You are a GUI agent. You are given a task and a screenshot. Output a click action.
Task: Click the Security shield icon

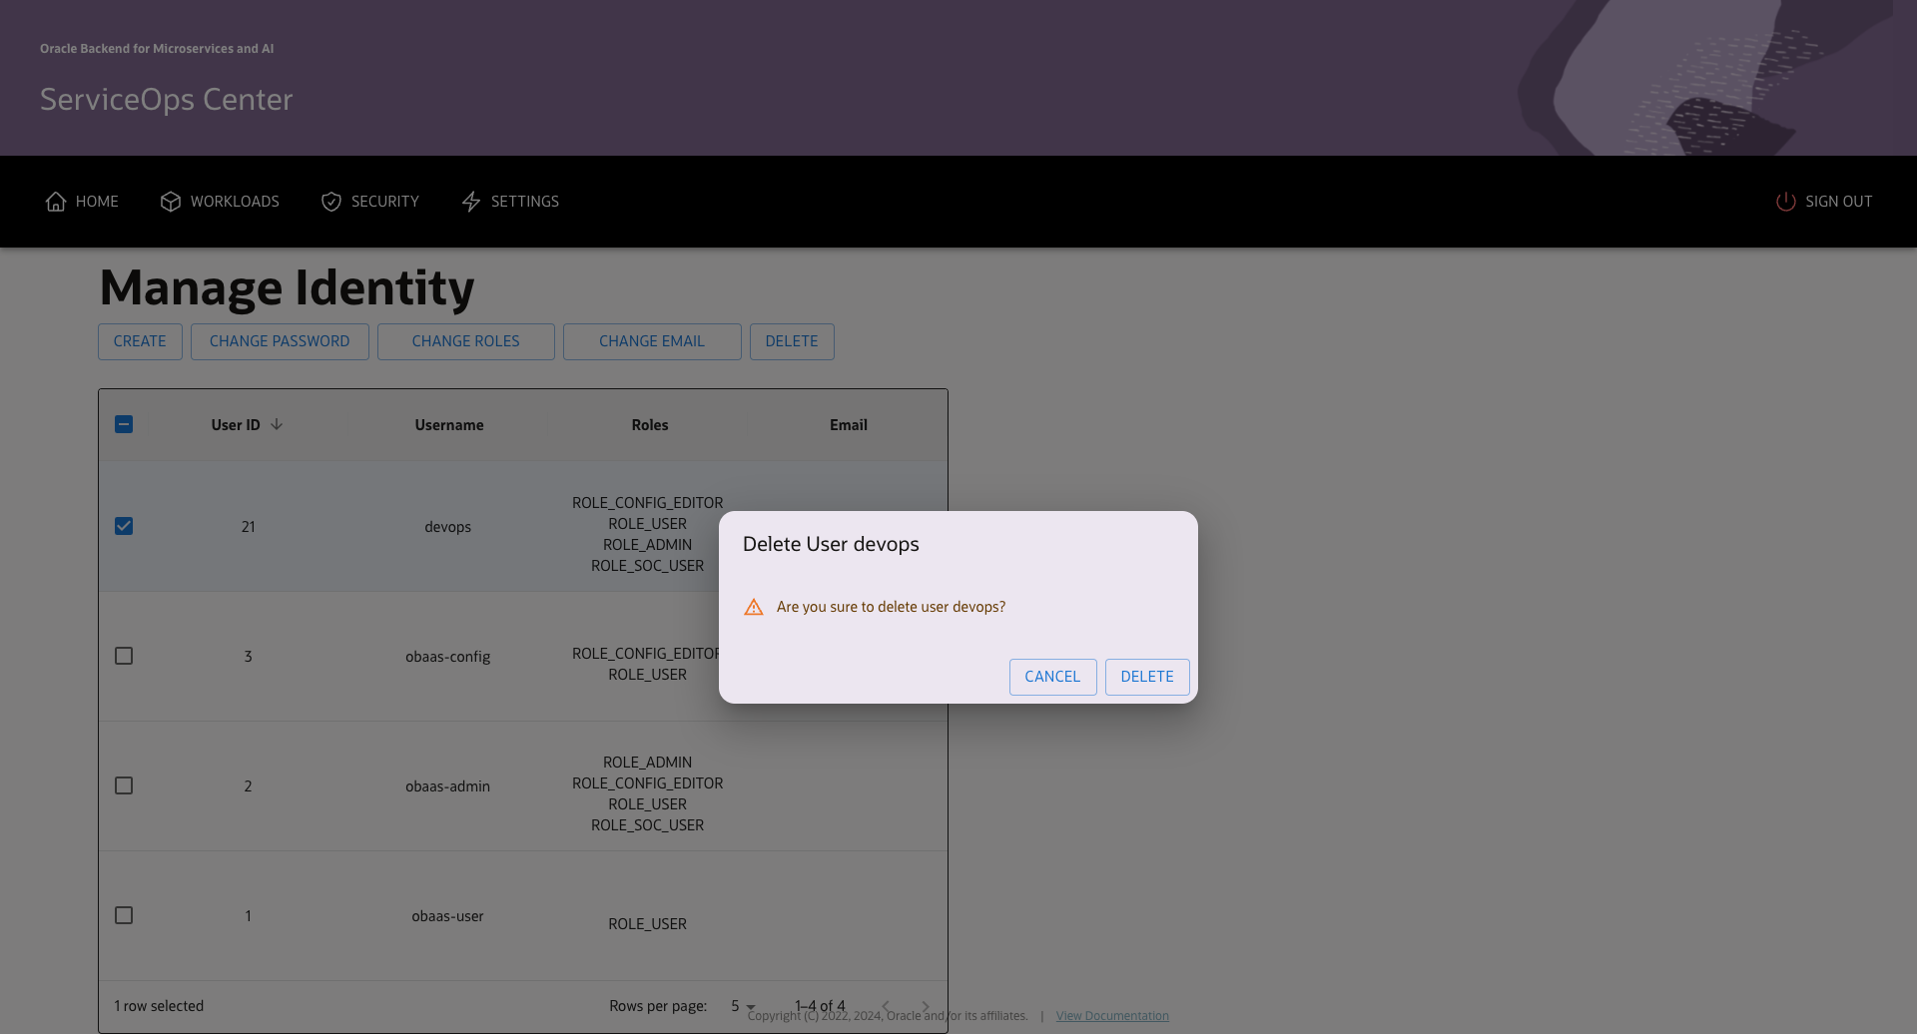[331, 202]
